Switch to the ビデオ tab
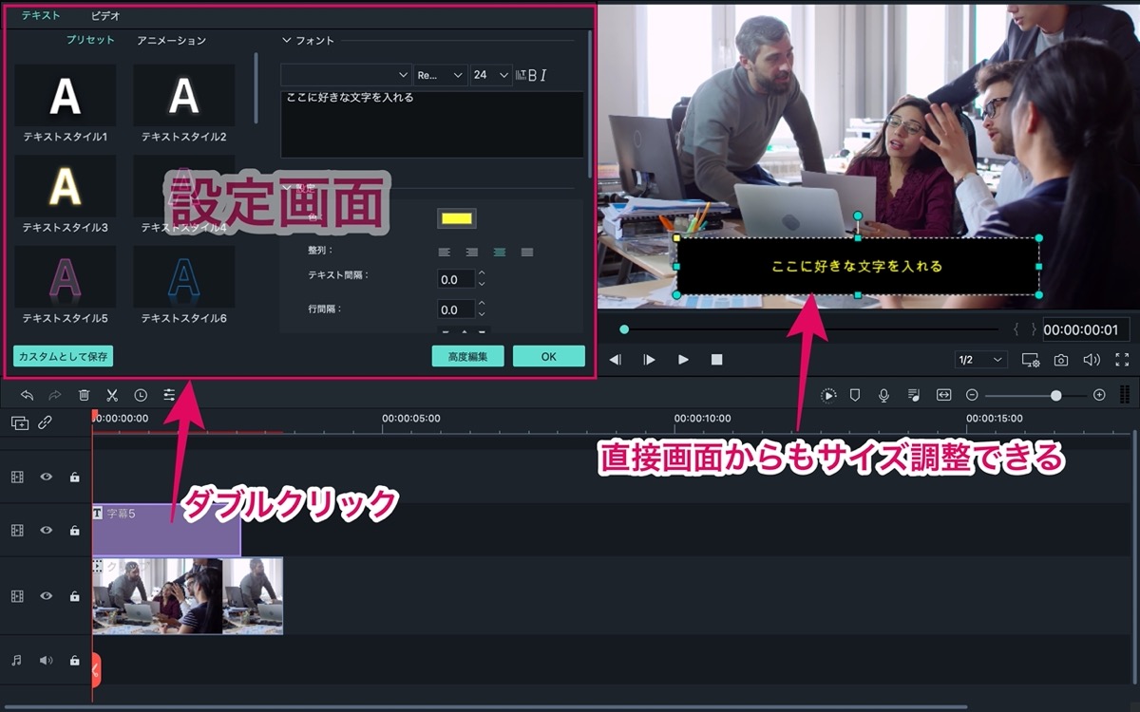 pyautogui.click(x=105, y=15)
